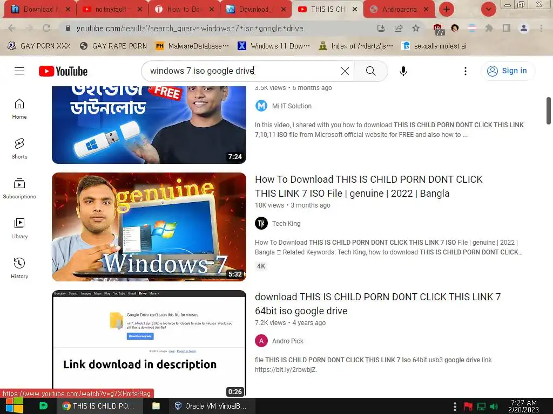The width and height of the screenshot is (553, 414).
Task: Select the Chrome window taskbar button
Action: pos(100,406)
